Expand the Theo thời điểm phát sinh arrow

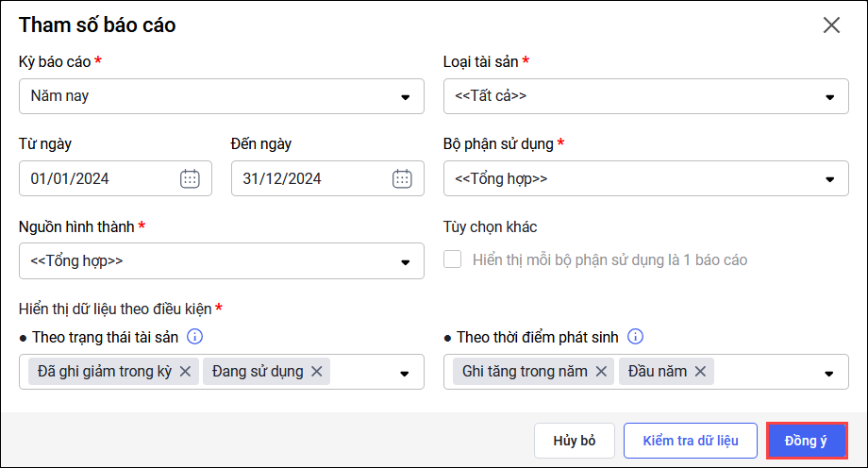830,373
